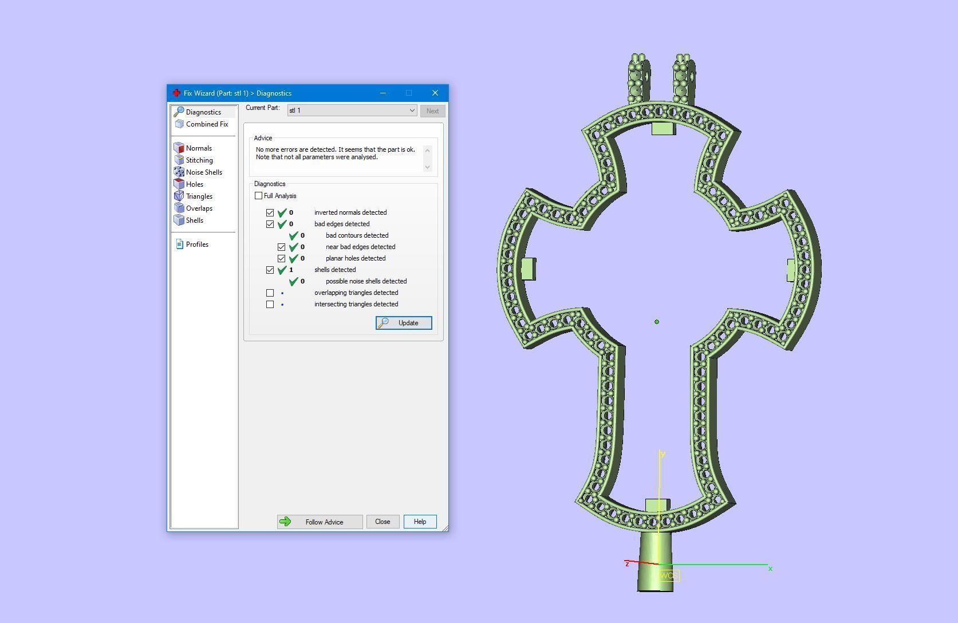Click the red cross Fix Wizard title icon
The image size is (958, 623).
pyautogui.click(x=176, y=93)
